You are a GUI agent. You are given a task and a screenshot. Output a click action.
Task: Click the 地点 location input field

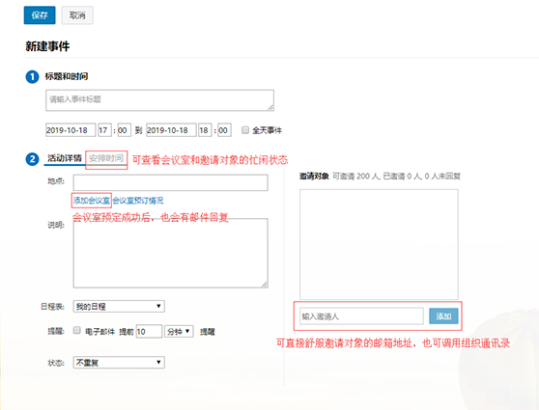tap(171, 182)
